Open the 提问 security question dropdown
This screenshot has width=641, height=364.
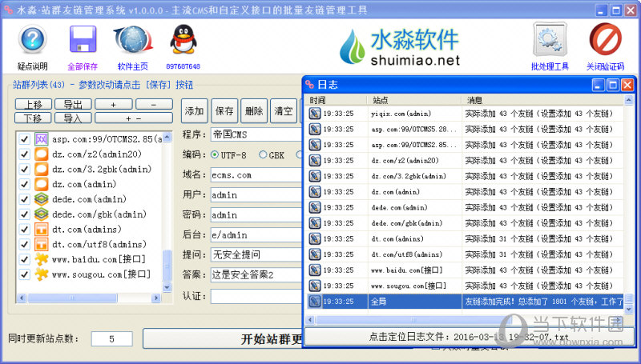point(255,254)
